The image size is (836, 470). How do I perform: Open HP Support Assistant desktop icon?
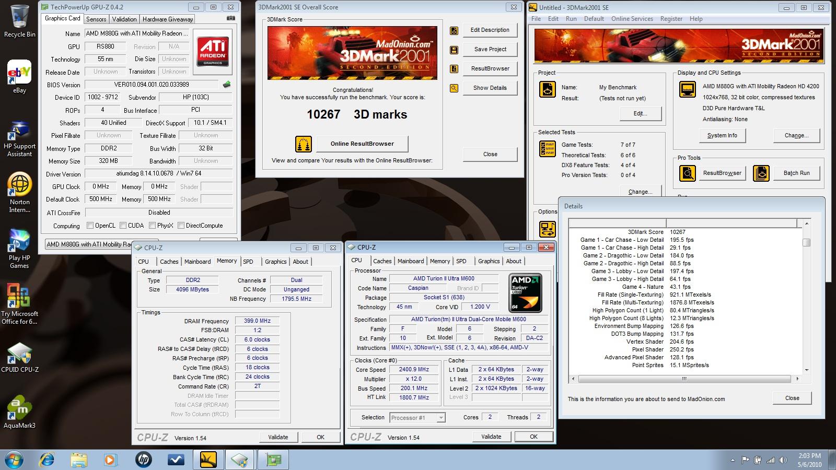(x=19, y=138)
